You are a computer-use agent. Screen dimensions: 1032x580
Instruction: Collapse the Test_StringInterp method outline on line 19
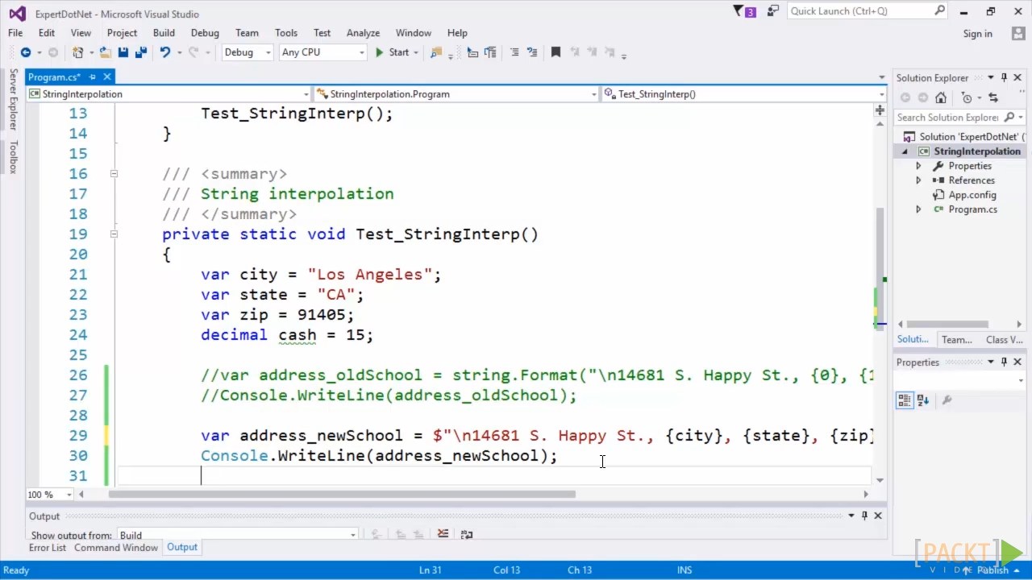114,234
